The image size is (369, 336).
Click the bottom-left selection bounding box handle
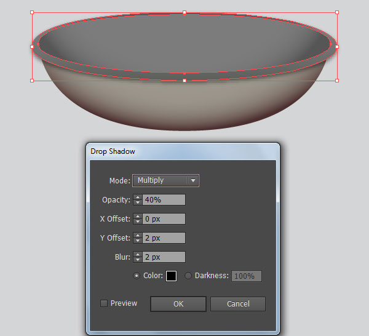32,81
